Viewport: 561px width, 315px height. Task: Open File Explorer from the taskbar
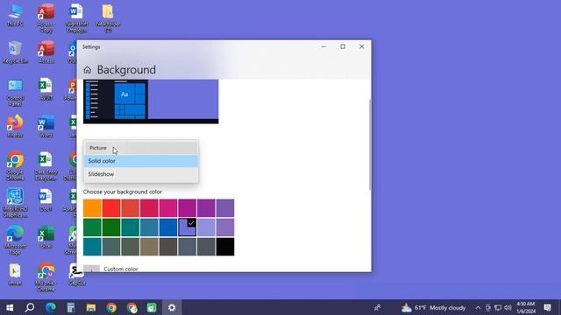tap(91, 307)
